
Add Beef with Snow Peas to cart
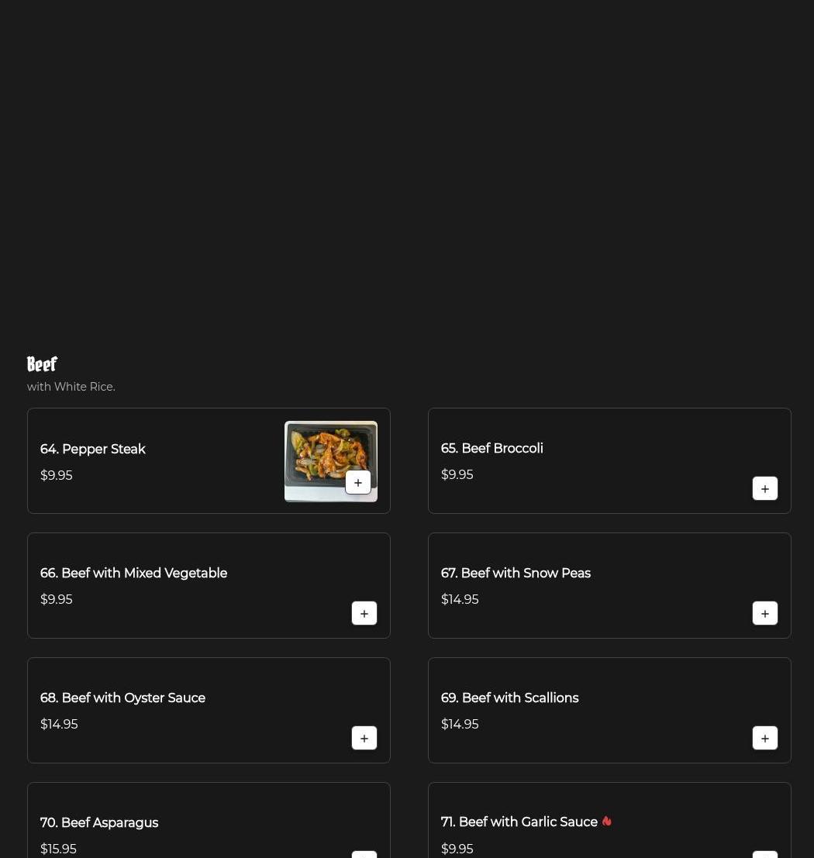tap(764, 613)
